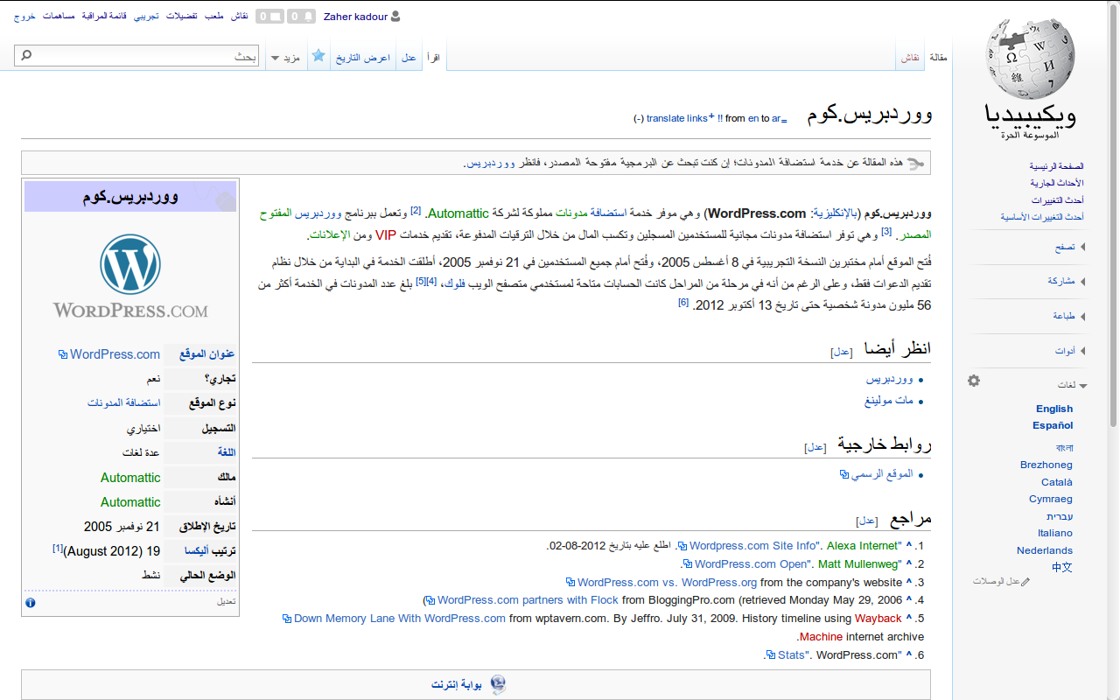1120x700 pixels.
Task: Switch to English language version
Action: pos(1054,409)
